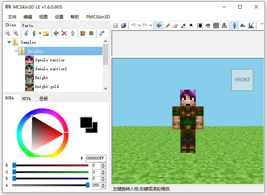The width and height of the screenshot is (267, 195).
Task: Open the 设置 menu
Action: (x=59, y=17)
